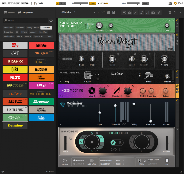Click the paperclip icon in toolbar

[159, 12]
